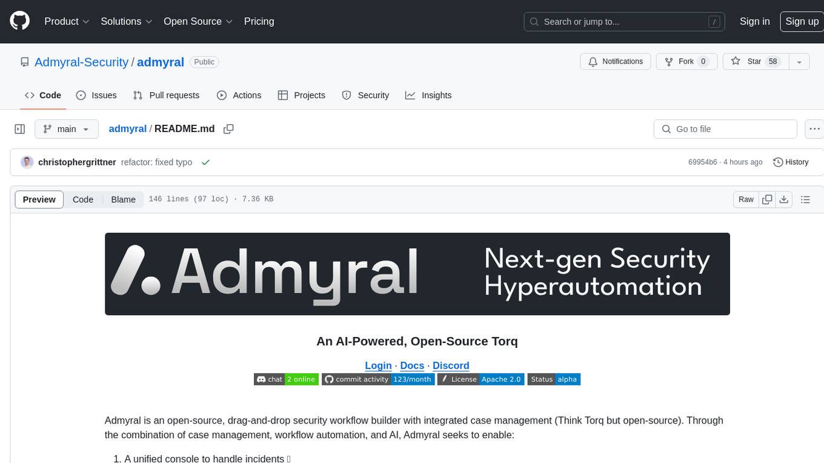Click the Sign up button

(802, 21)
